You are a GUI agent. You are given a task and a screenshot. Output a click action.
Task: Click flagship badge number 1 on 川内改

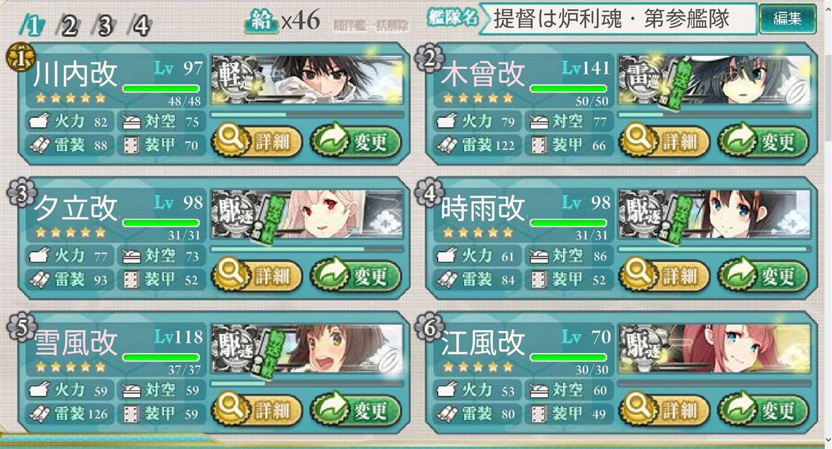pyautogui.click(x=19, y=58)
